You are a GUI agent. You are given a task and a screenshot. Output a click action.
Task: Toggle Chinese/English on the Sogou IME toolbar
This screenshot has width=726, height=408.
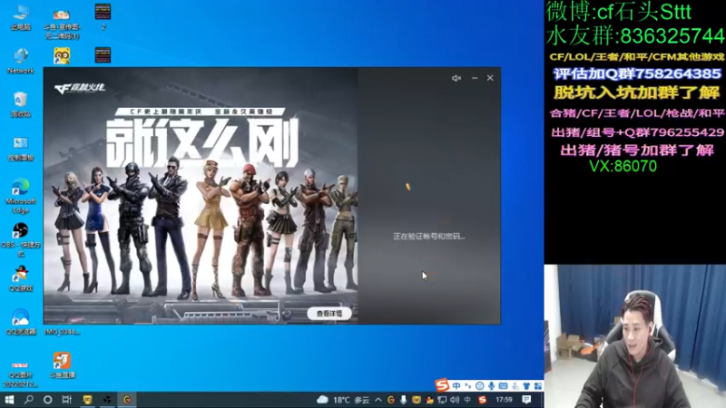pyautogui.click(x=456, y=385)
